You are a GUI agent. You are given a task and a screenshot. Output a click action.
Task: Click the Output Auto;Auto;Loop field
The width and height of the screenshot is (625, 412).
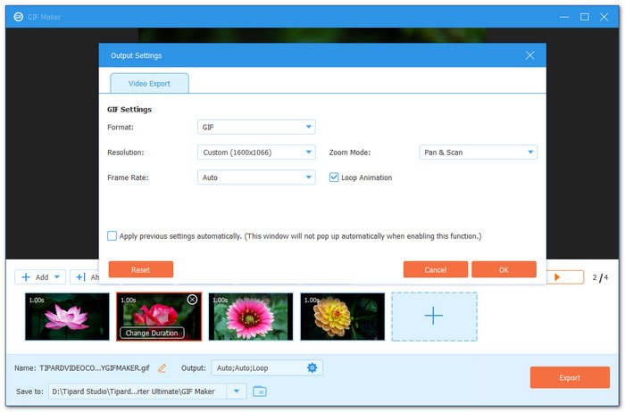coord(267,367)
